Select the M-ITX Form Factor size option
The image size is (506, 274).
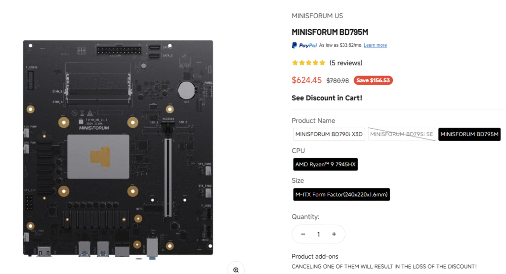click(341, 195)
